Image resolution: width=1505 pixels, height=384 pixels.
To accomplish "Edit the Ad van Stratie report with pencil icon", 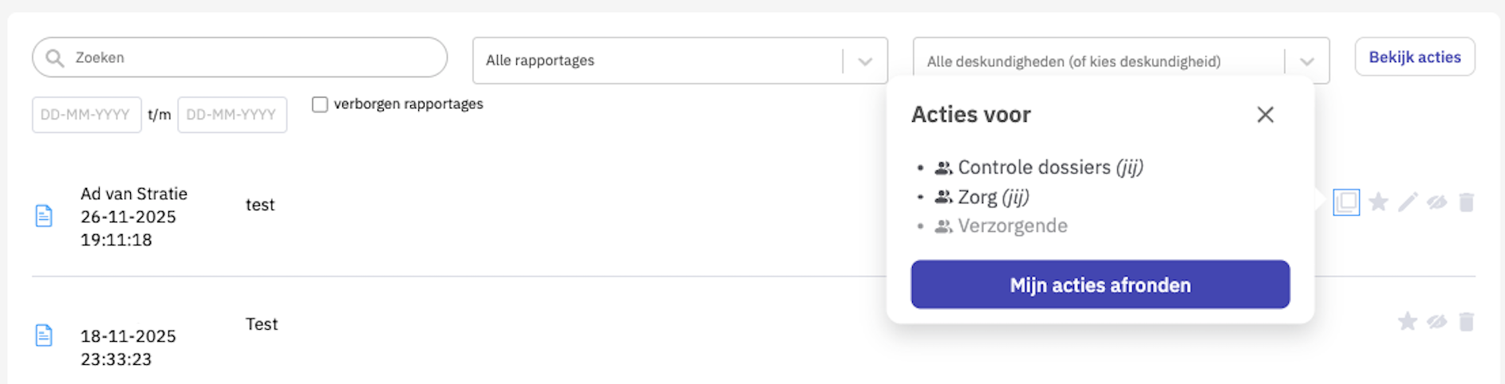I will coord(1408,202).
